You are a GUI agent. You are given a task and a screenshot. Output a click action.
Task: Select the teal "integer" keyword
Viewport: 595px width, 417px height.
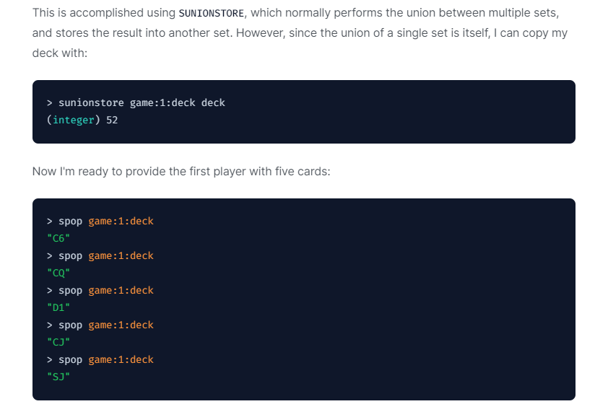(74, 120)
